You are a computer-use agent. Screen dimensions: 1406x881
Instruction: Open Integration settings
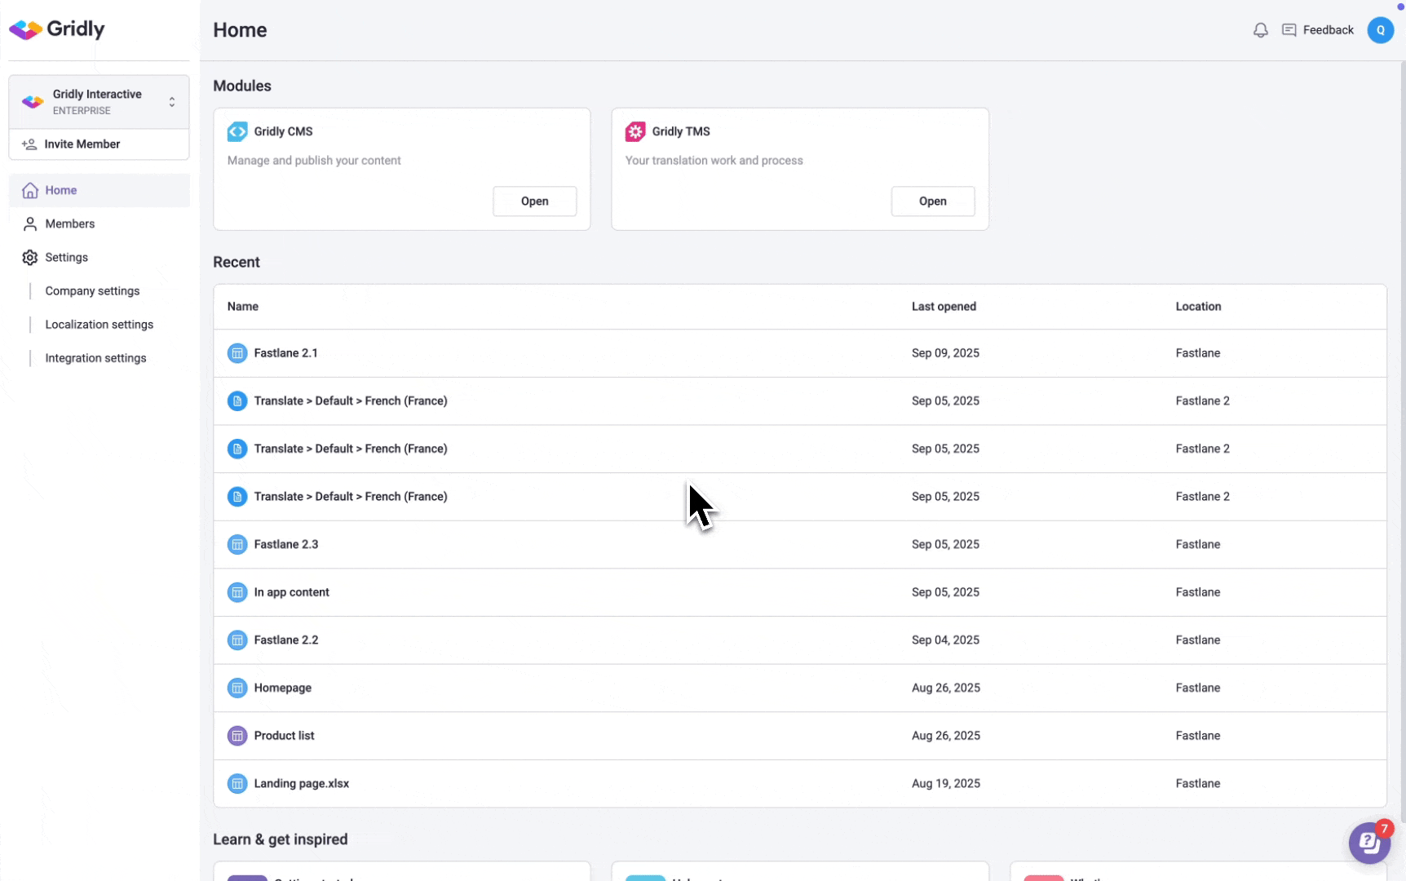(95, 358)
